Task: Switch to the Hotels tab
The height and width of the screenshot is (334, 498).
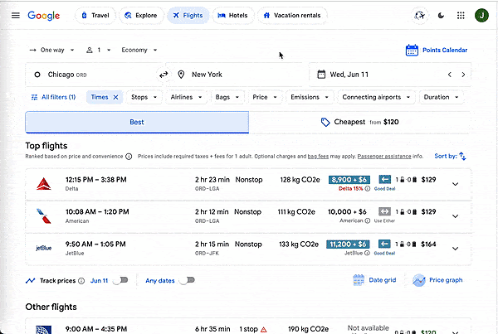Action: 232,15
